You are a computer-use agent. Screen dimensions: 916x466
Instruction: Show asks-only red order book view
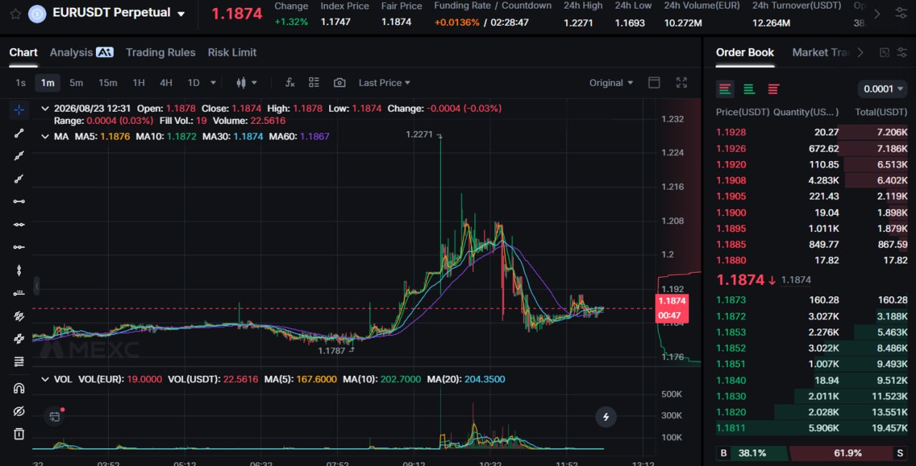pyautogui.click(x=774, y=89)
